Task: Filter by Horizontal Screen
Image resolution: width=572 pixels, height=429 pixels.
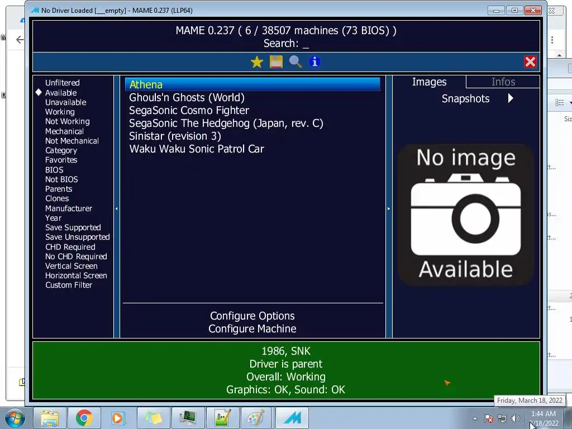Action: pos(76,275)
